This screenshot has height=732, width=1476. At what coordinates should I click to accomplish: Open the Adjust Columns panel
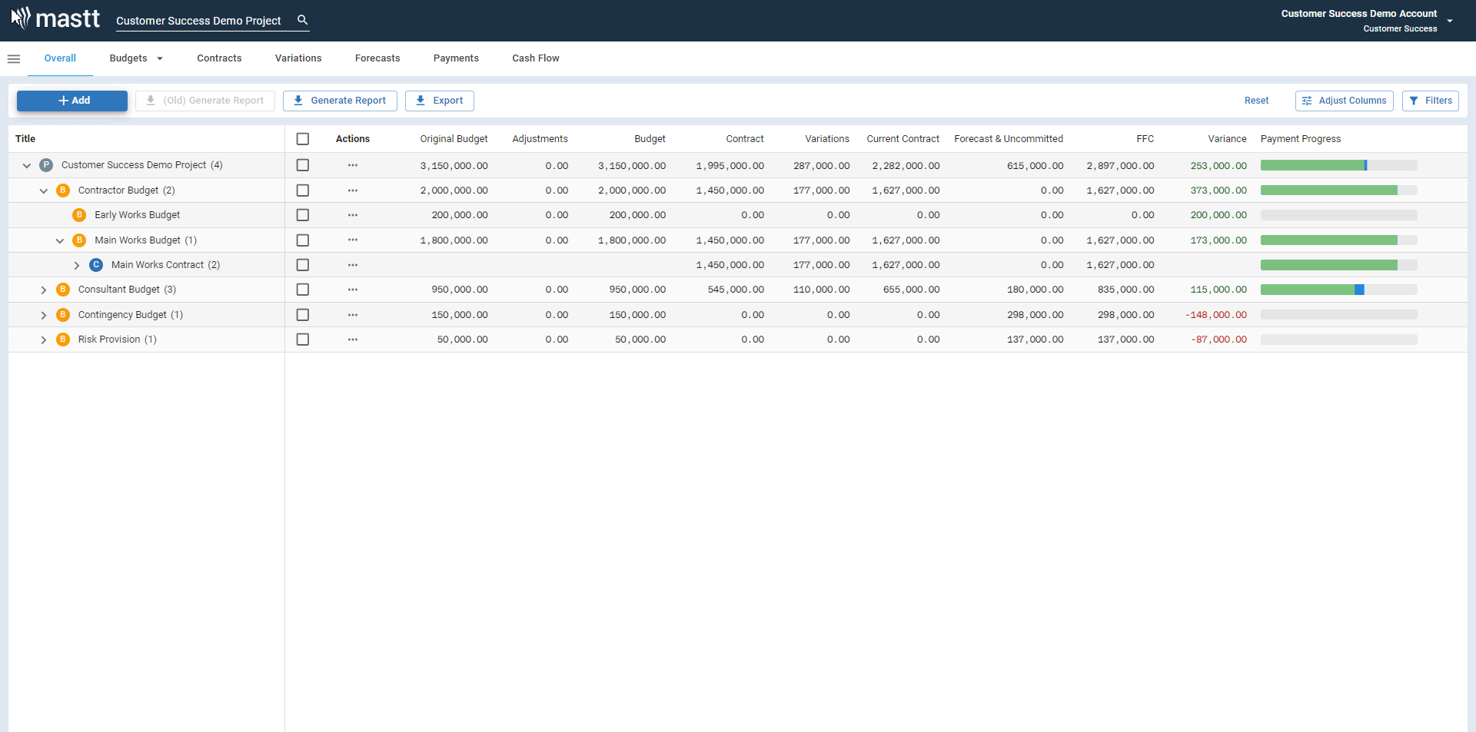click(x=1344, y=101)
